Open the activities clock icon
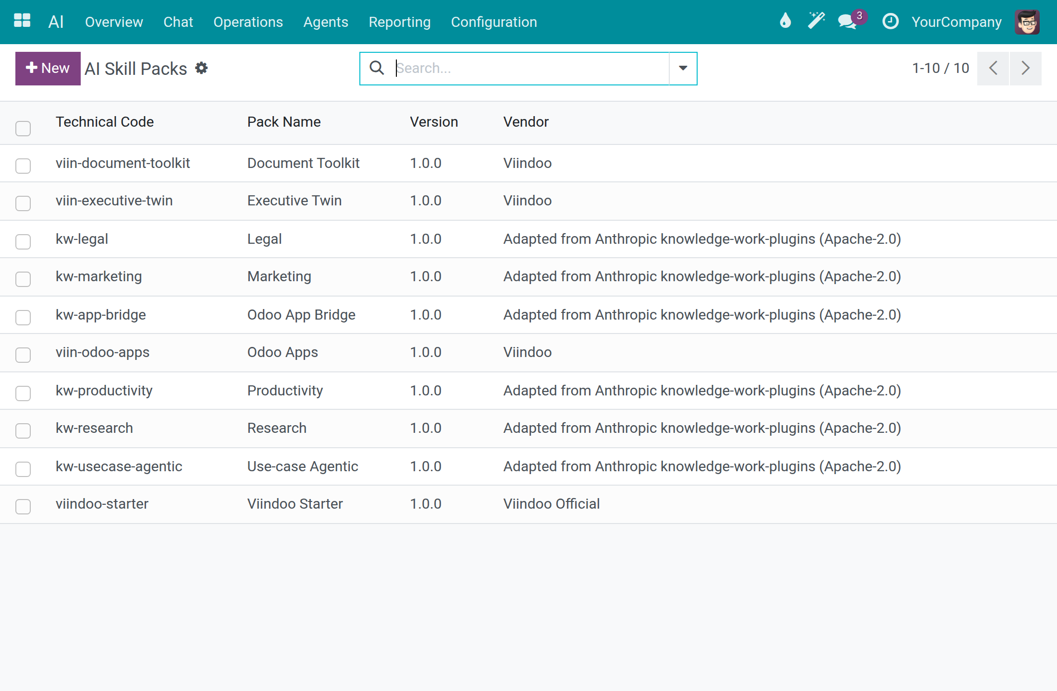The image size is (1057, 691). tap(890, 21)
